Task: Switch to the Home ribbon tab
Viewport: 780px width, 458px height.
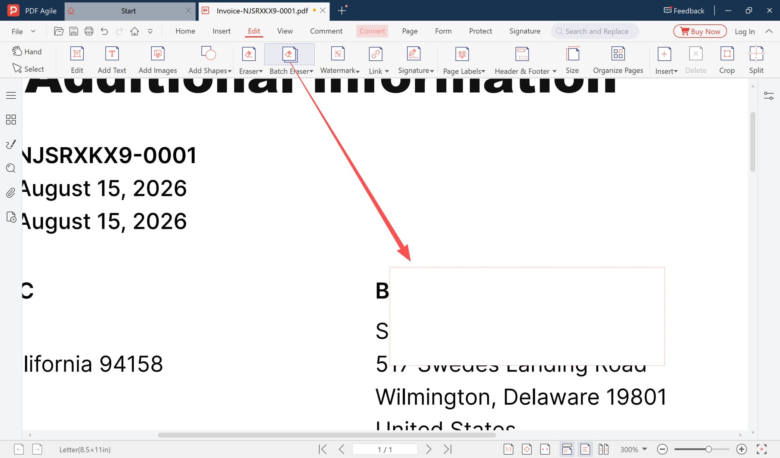Action: coord(185,31)
